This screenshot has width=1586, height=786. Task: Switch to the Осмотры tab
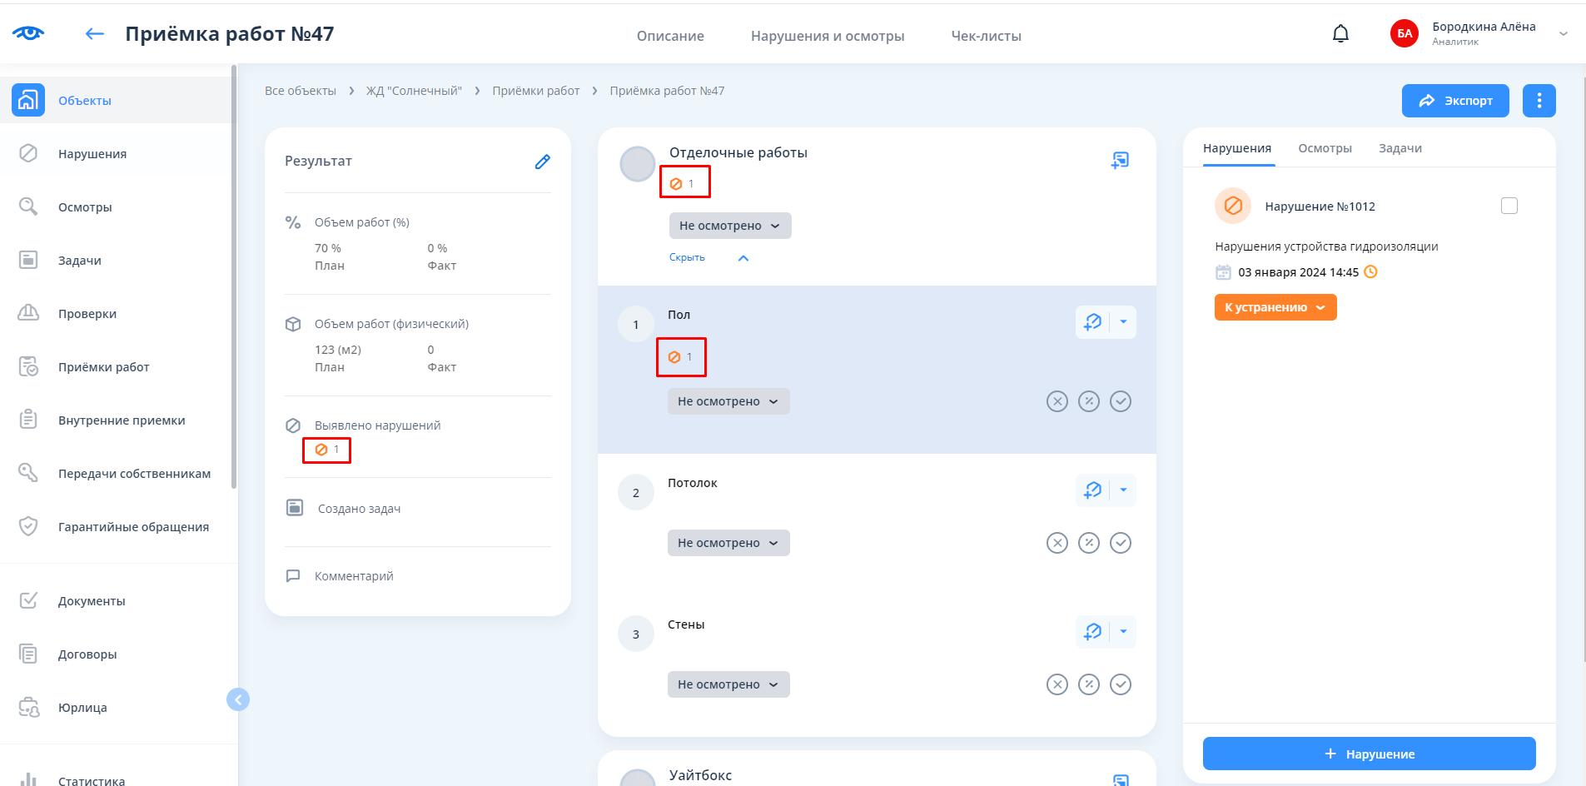[x=1325, y=148]
